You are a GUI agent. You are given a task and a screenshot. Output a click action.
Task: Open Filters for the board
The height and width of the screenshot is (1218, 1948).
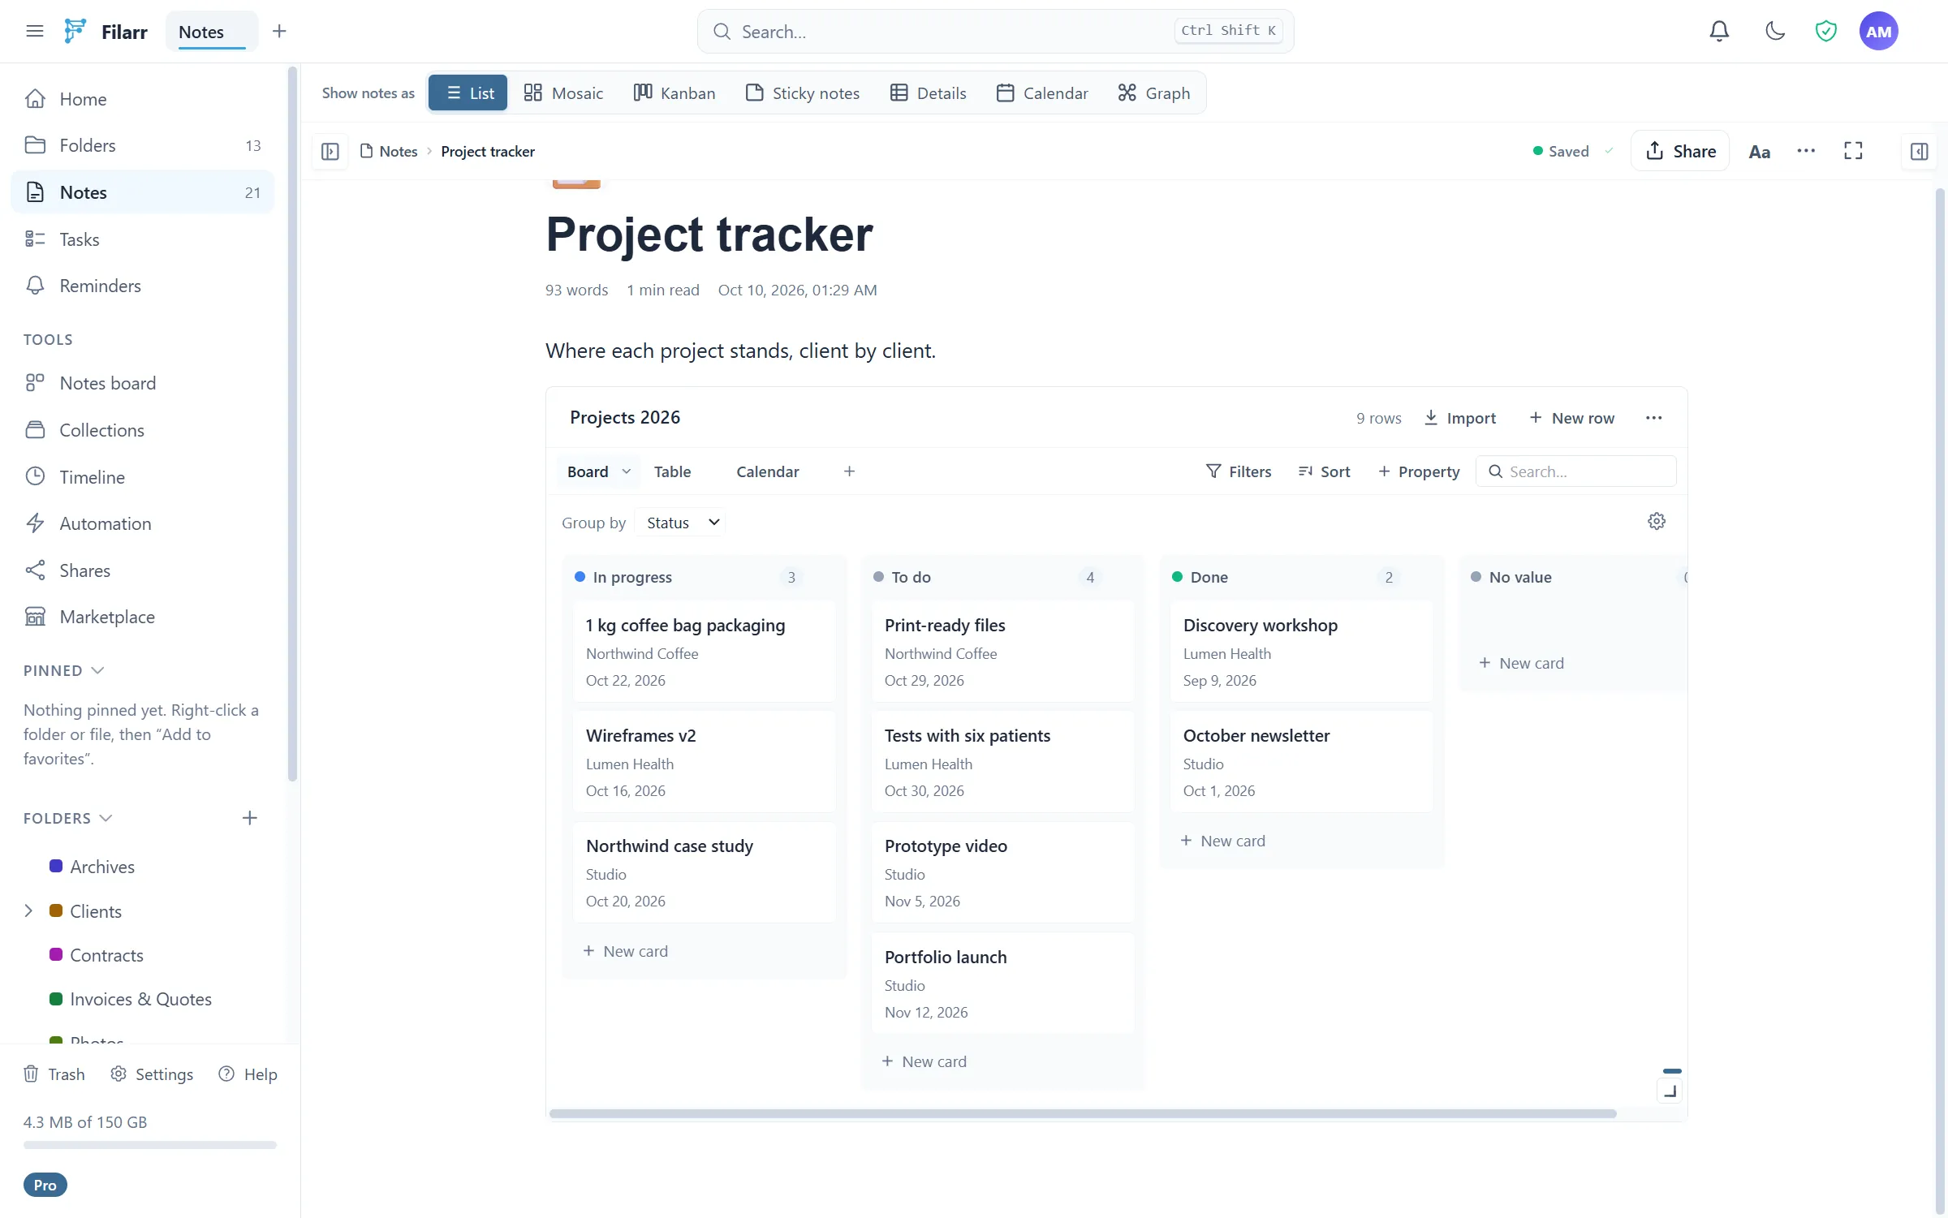[x=1239, y=471]
